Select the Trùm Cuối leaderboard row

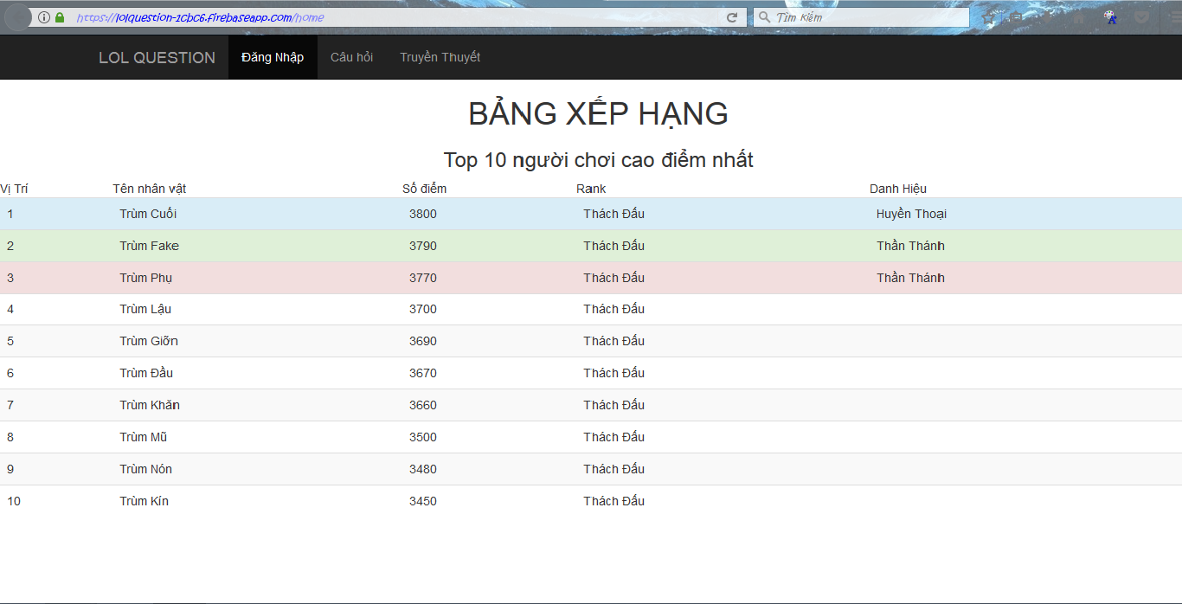pyautogui.click(x=590, y=214)
